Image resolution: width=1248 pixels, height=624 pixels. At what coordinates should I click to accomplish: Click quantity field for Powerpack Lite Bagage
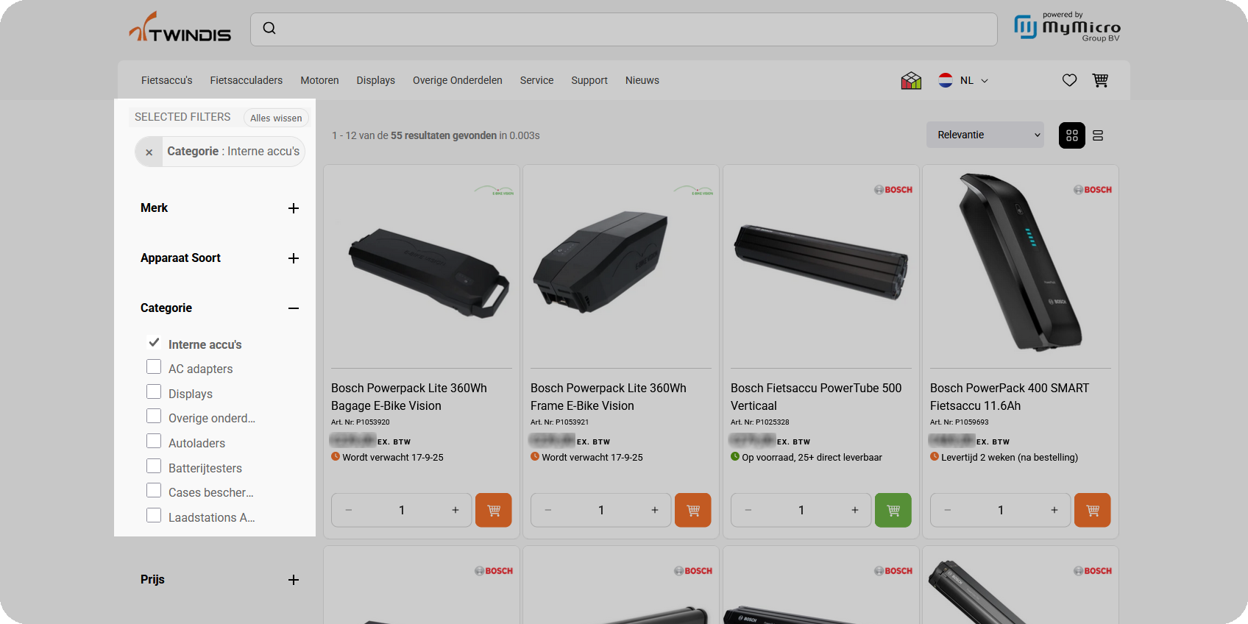coord(402,510)
